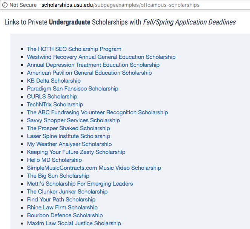
Task: Open Paradigm San Fansisco Scholarship link
Action: pyautogui.click(x=72, y=89)
